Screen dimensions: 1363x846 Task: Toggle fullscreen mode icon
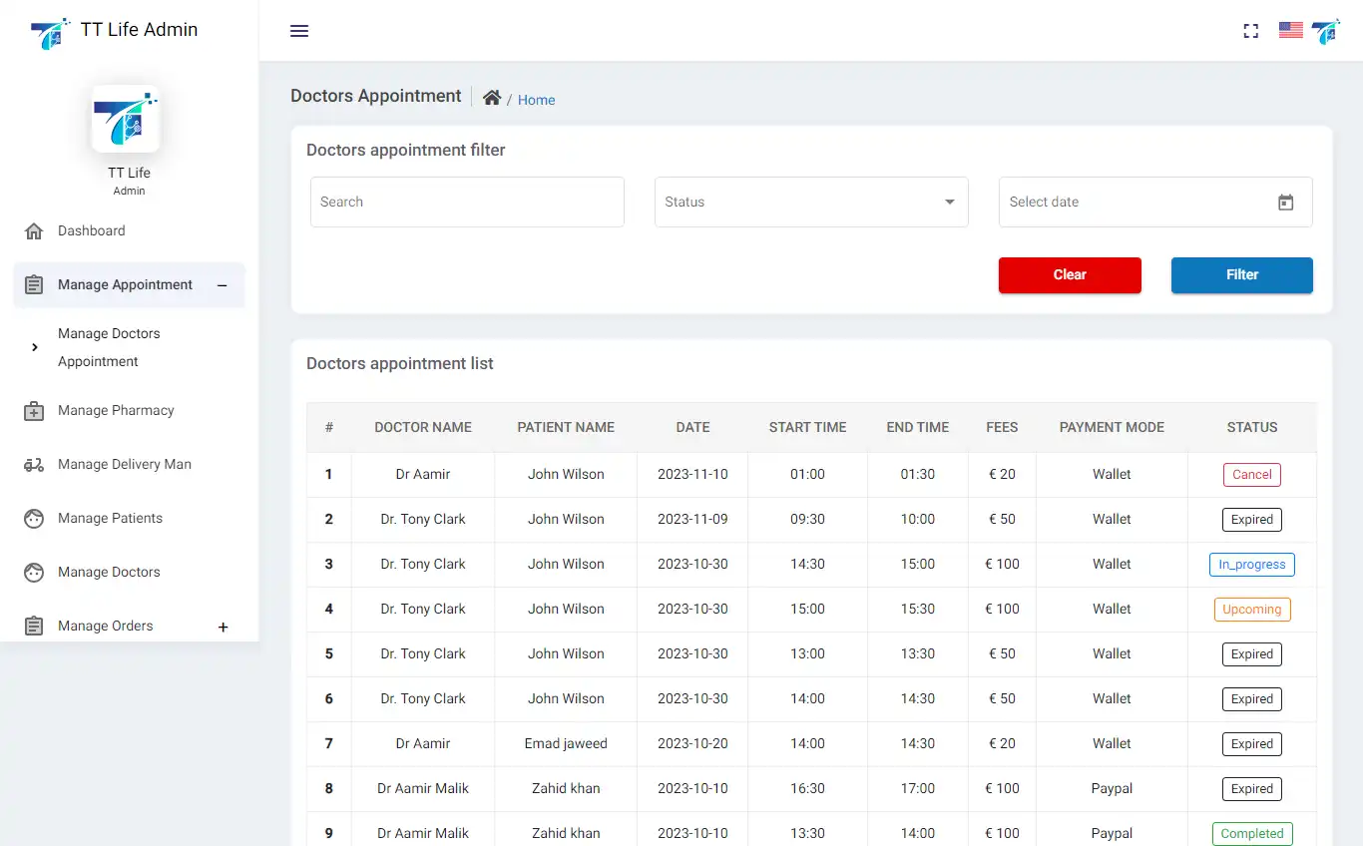(1250, 31)
